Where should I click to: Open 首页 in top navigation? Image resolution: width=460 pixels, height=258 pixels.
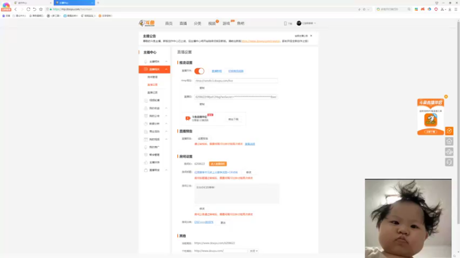tap(168, 24)
